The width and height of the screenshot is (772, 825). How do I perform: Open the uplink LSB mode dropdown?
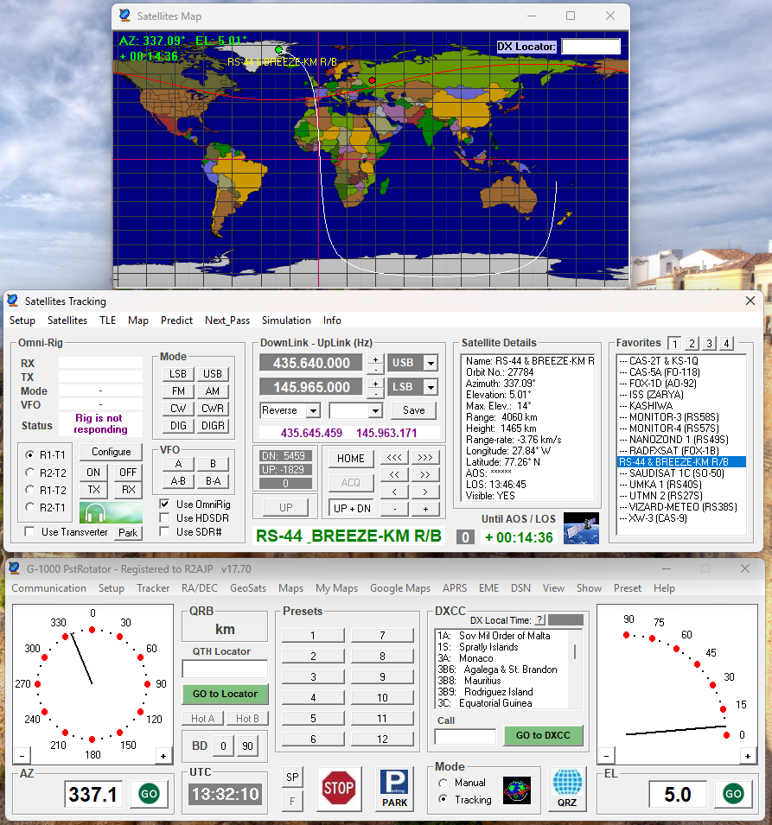pos(431,387)
